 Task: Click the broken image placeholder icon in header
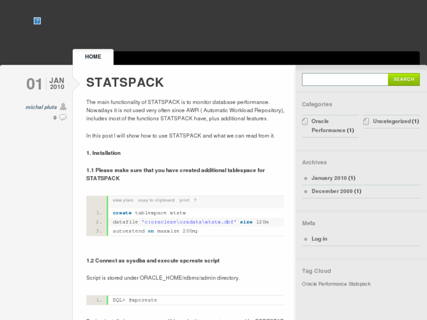[x=37, y=21]
